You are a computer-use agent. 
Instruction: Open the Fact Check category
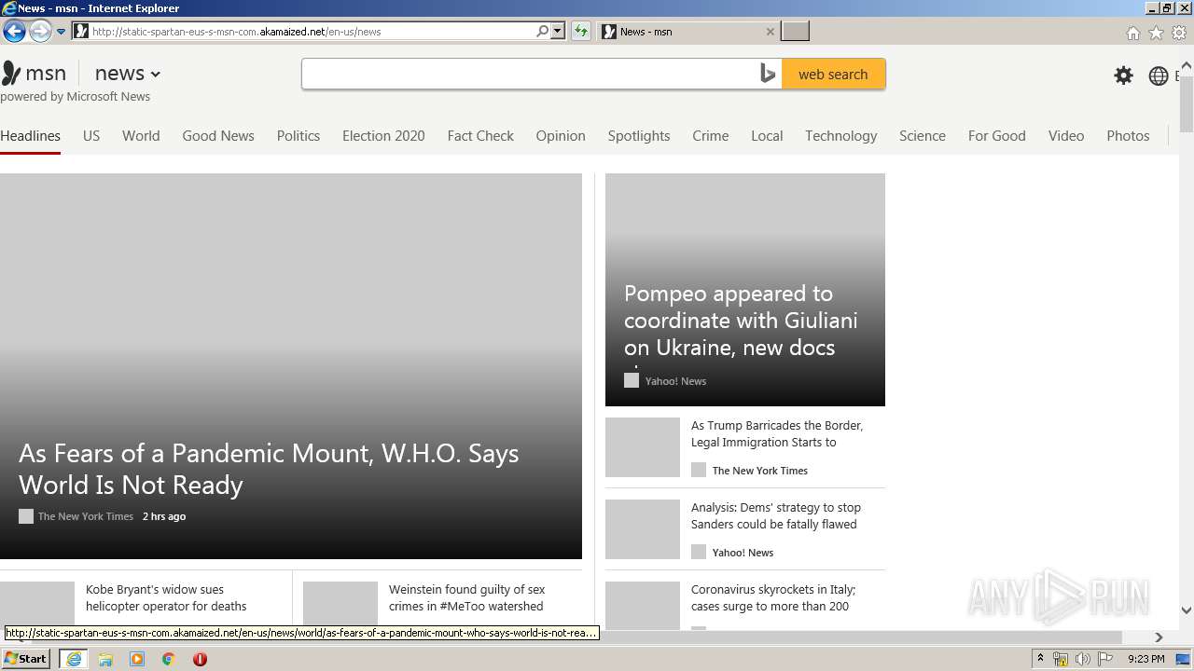pyautogui.click(x=480, y=135)
